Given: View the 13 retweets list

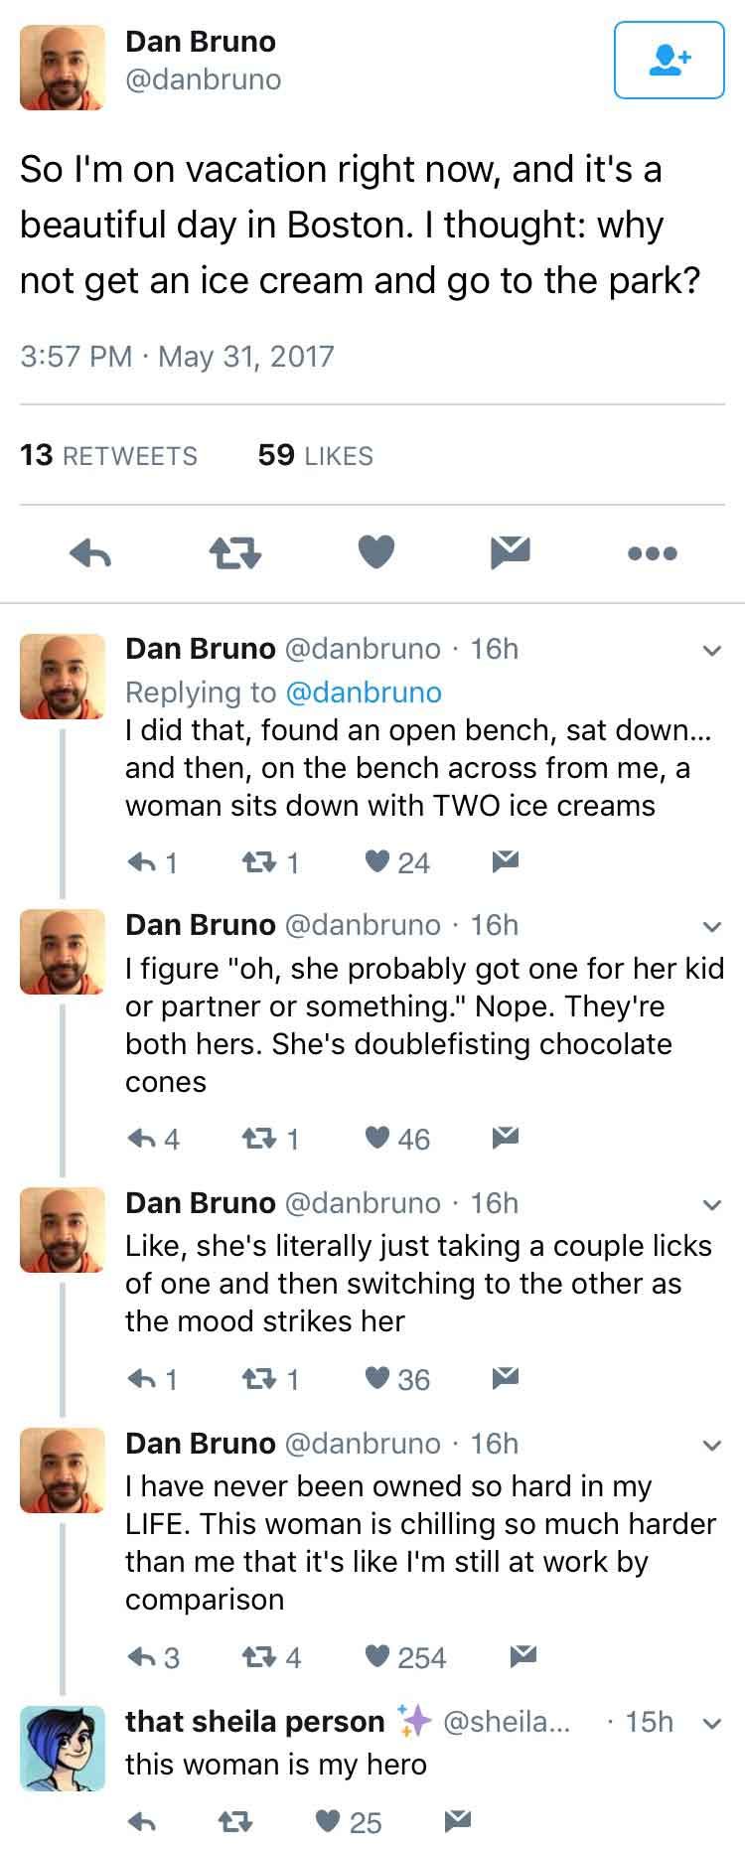Looking at the screenshot, I should click(109, 455).
